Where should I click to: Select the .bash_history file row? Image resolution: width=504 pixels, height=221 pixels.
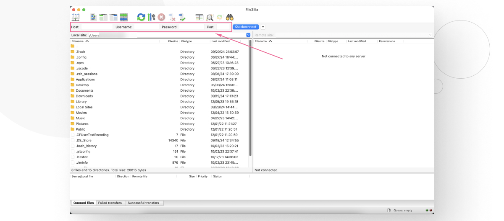point(160,146)
